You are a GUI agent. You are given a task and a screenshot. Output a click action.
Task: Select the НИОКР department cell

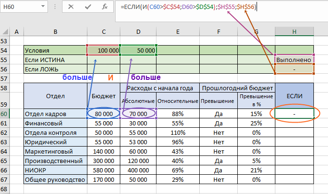(55, 170)
